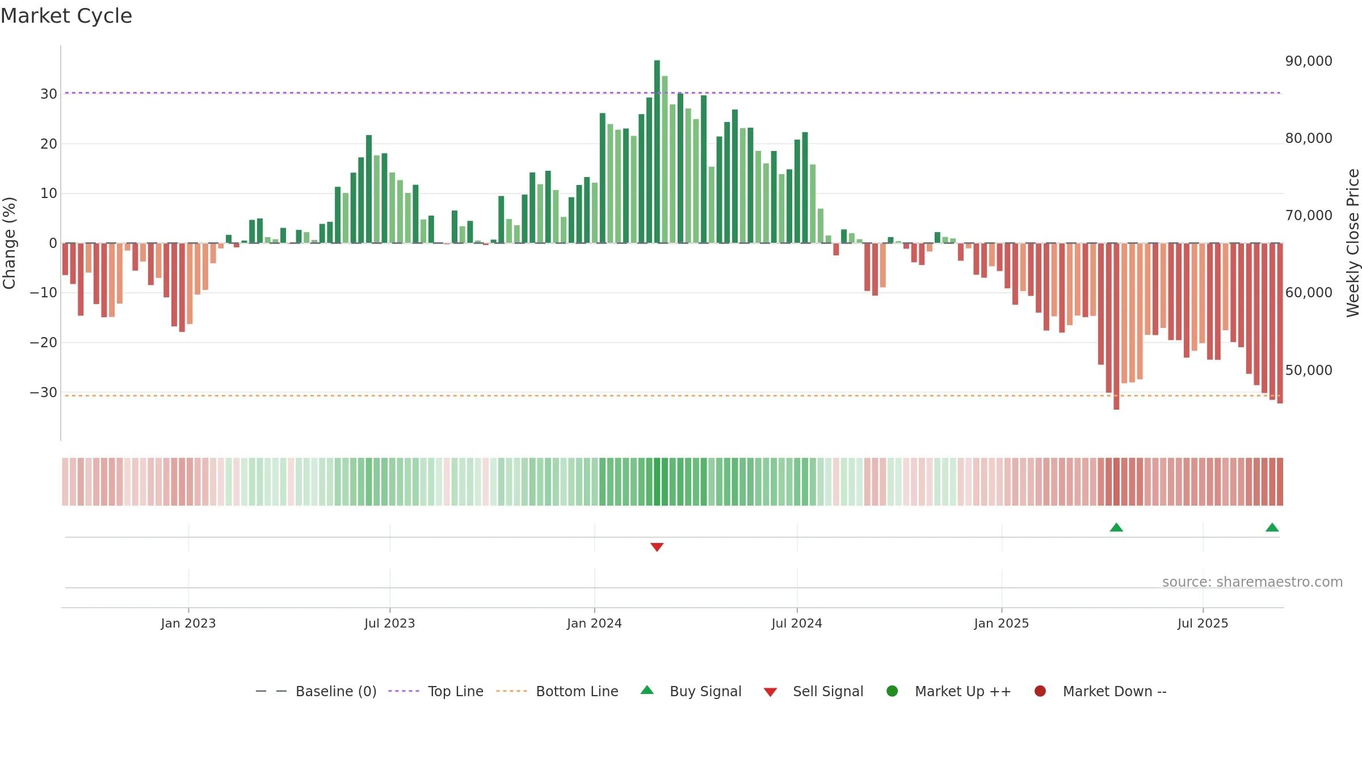
Task: Click the gray dashed Baseline legend swatch
Action: coord(271,691)
